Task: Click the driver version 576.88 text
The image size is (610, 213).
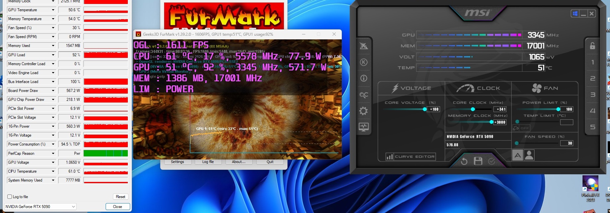Action: 452,145
